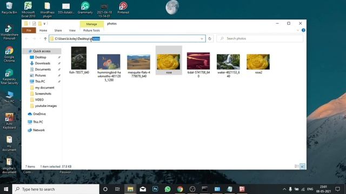Open VIDEO folder in sidebar

tap(39, 100)
